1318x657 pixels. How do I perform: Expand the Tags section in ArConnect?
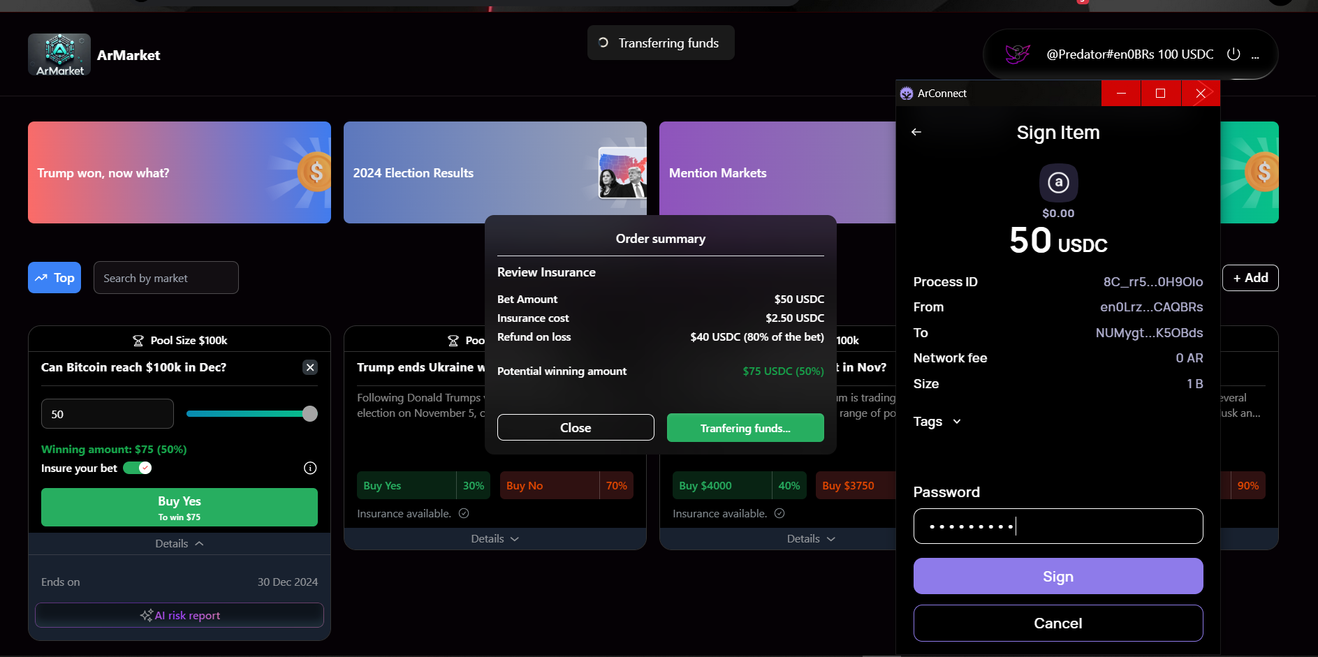coord(937,422)
